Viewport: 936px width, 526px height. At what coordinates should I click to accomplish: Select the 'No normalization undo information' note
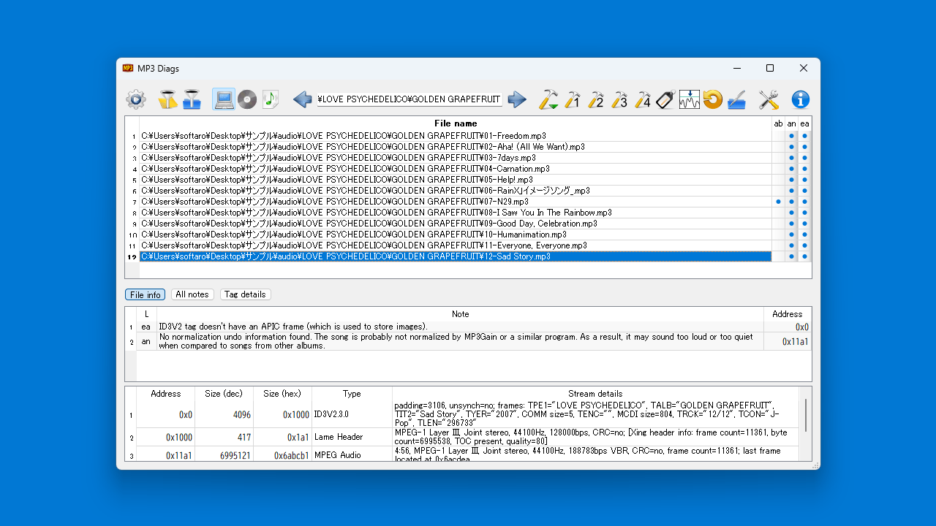click(461, 341)
